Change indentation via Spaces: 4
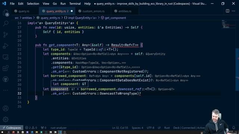The height and width of the screenshot is (134, 239). point(137,128)
